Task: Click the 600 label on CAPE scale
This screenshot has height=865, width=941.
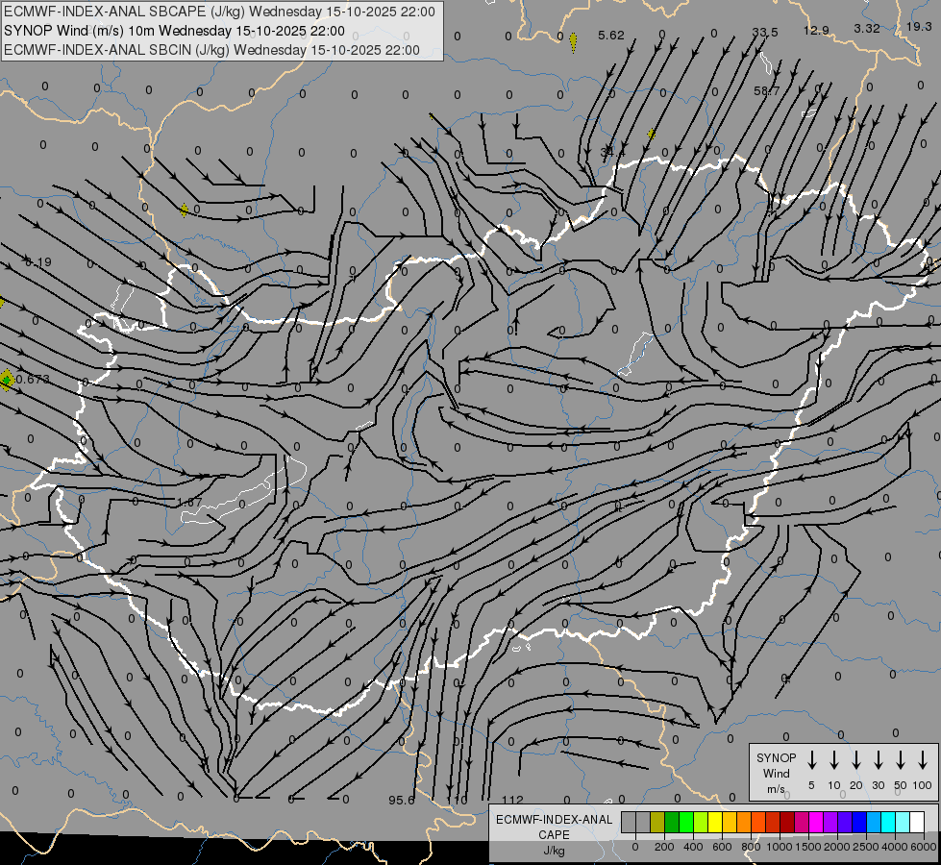Action: [722, 847]
